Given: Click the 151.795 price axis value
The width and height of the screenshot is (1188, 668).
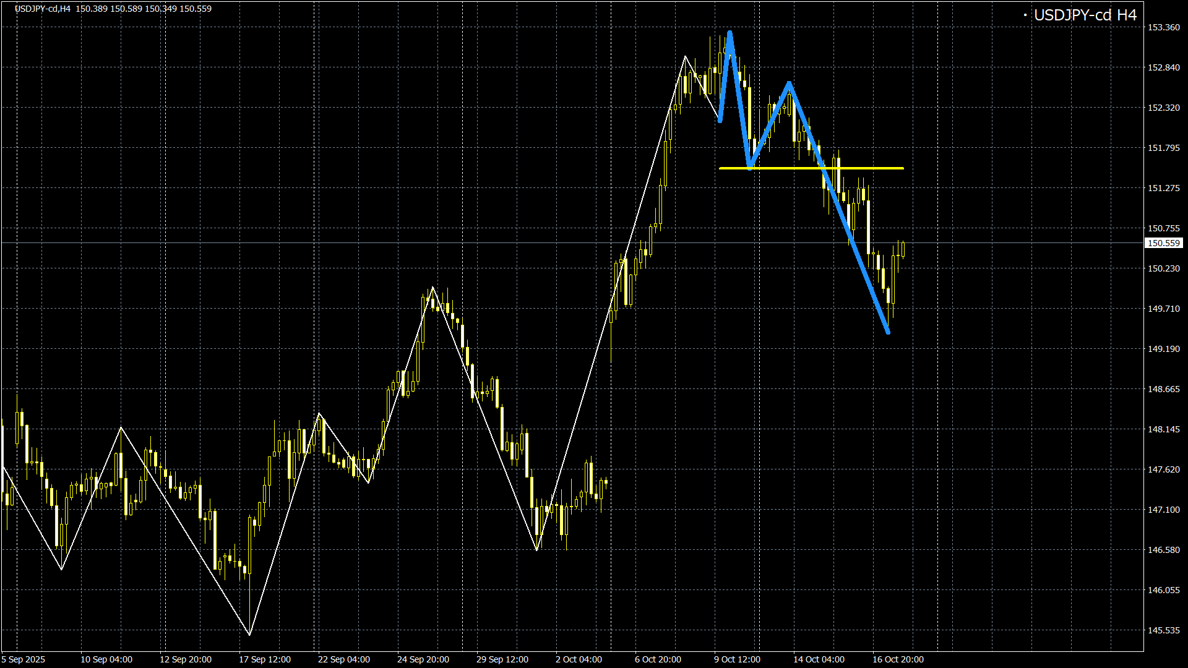Looking at the screenshot, I should pos(1164,148).
